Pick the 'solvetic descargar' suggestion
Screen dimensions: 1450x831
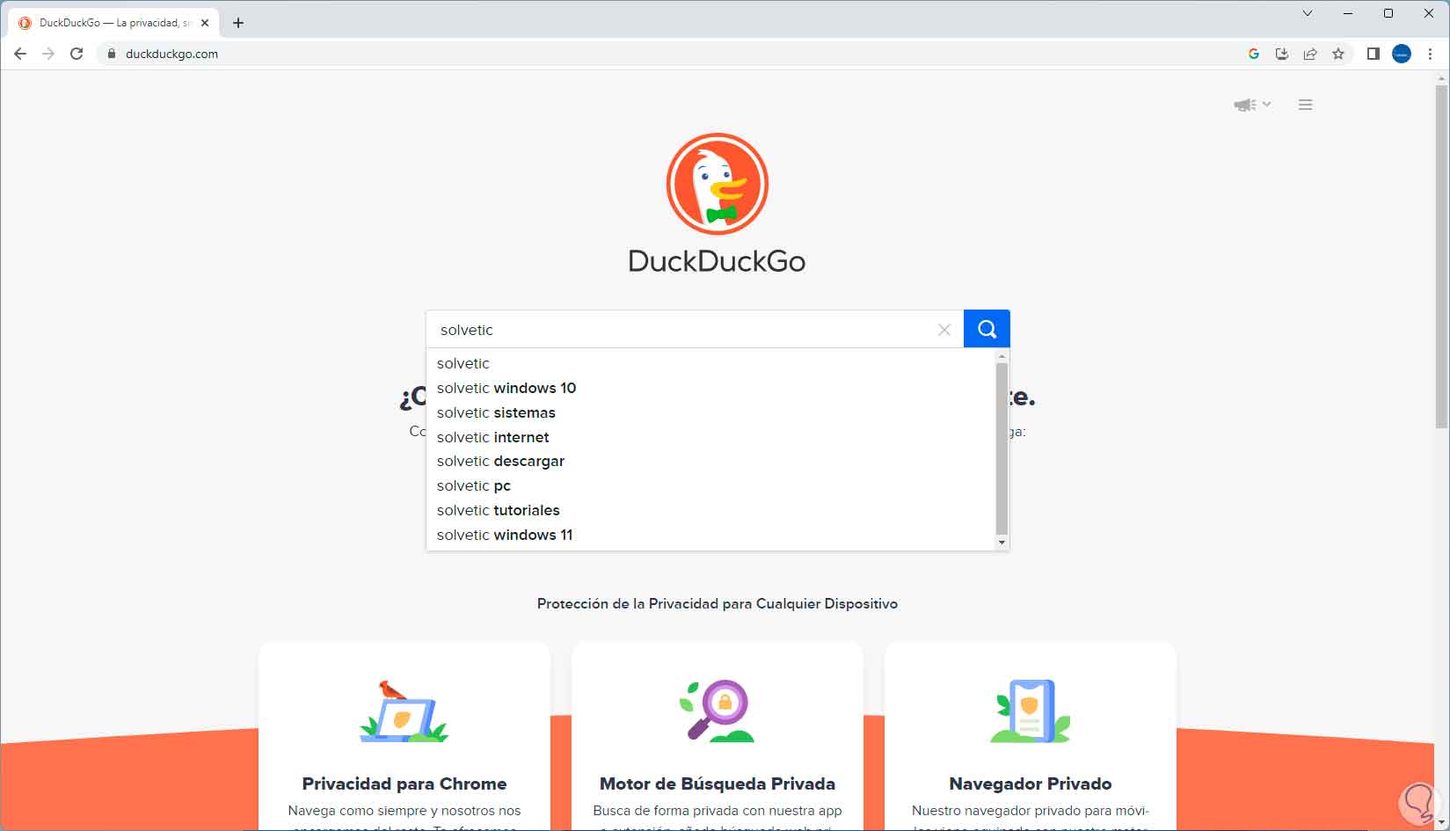[711, 461]
